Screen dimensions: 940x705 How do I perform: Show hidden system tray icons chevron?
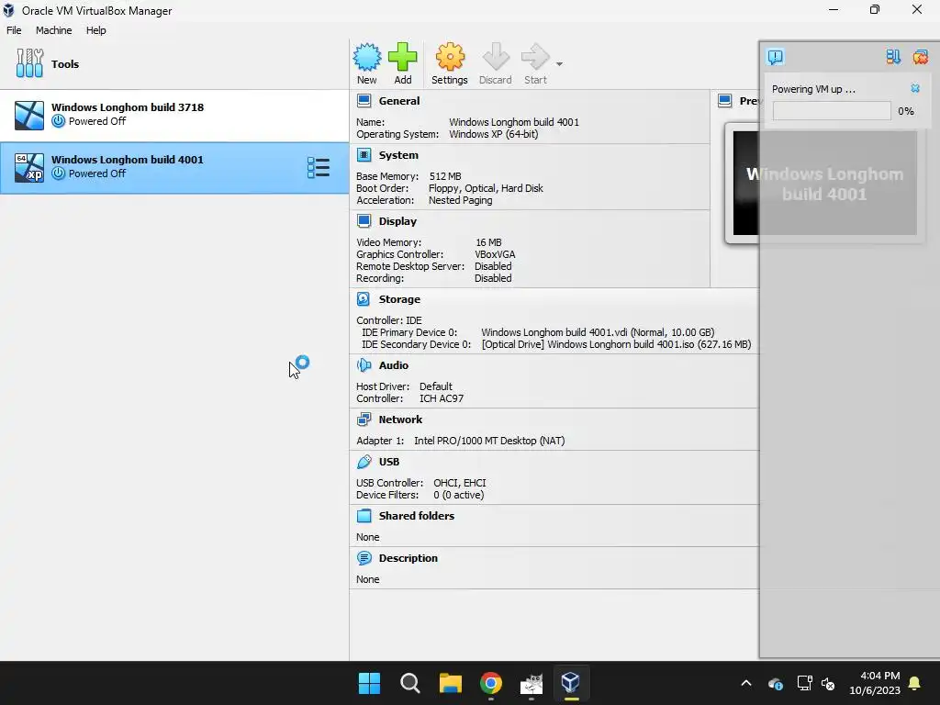(x=745, y=683)
